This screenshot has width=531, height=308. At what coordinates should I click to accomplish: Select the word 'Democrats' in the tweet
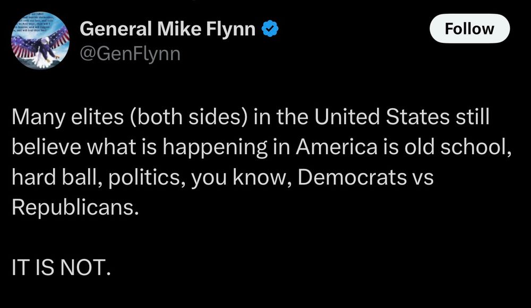point(352,177)
